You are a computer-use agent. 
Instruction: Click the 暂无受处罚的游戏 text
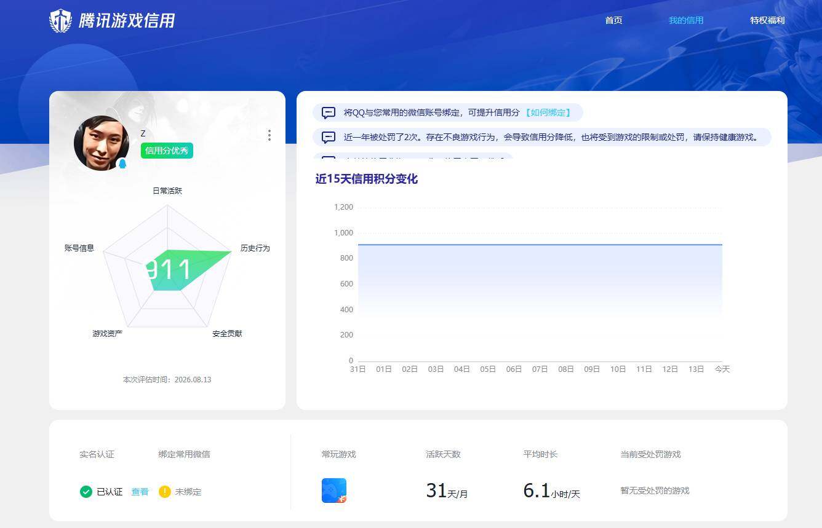click(x=655, y=491)
